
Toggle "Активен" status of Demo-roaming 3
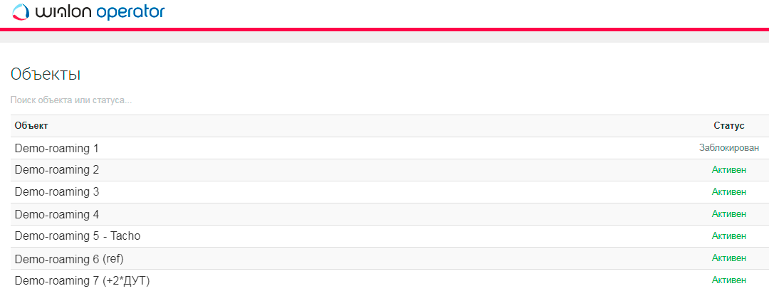[x=728, y=192]
